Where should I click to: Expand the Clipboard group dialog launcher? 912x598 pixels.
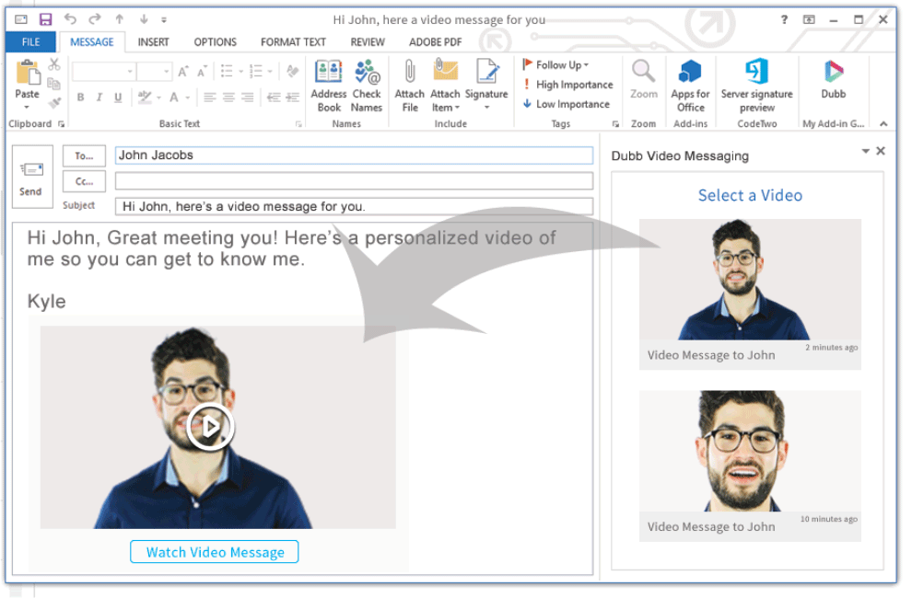click(x=61, y=124)
